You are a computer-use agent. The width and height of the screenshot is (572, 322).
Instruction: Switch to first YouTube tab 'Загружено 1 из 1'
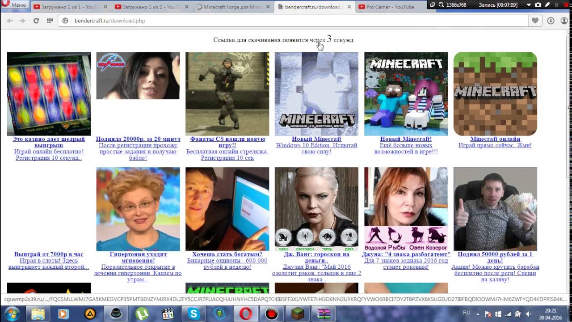pyautogui.click(x=71, y=7)
